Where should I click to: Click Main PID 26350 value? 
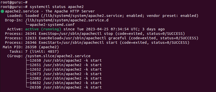(x=42, y=47)
